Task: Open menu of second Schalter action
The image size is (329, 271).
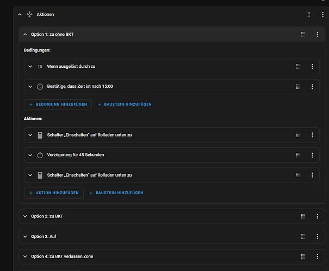Action: tap(312, 175)
